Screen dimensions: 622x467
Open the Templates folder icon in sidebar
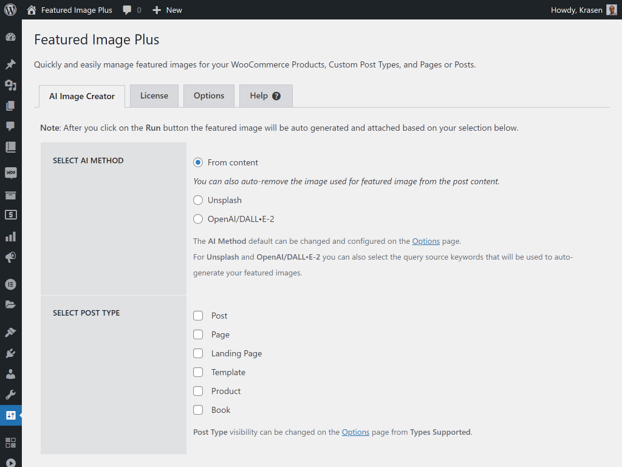click(11, 305)
